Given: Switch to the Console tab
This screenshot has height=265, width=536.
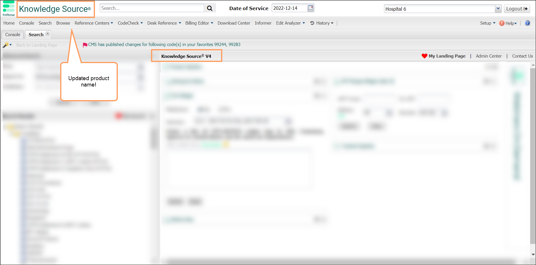Looking at the screenshot, I should coord(13,34).
